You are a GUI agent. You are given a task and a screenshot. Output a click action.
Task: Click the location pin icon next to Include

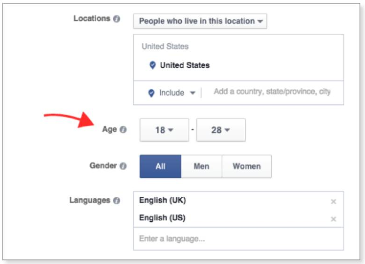pyautogui.click(x=151, y=93)
